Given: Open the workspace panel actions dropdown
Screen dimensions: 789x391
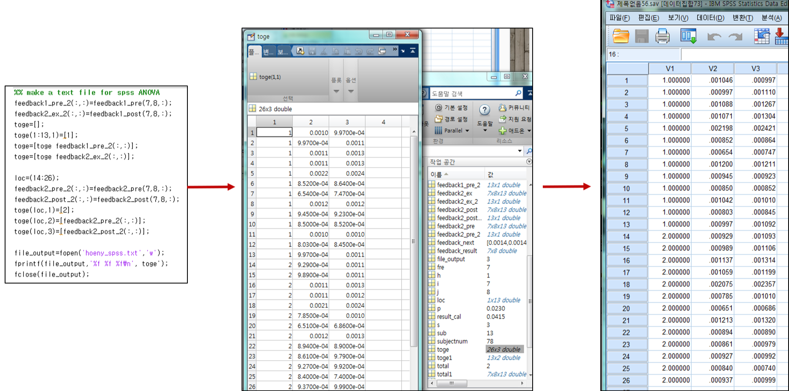Looking at the screenshot, I should click(529, 162).
